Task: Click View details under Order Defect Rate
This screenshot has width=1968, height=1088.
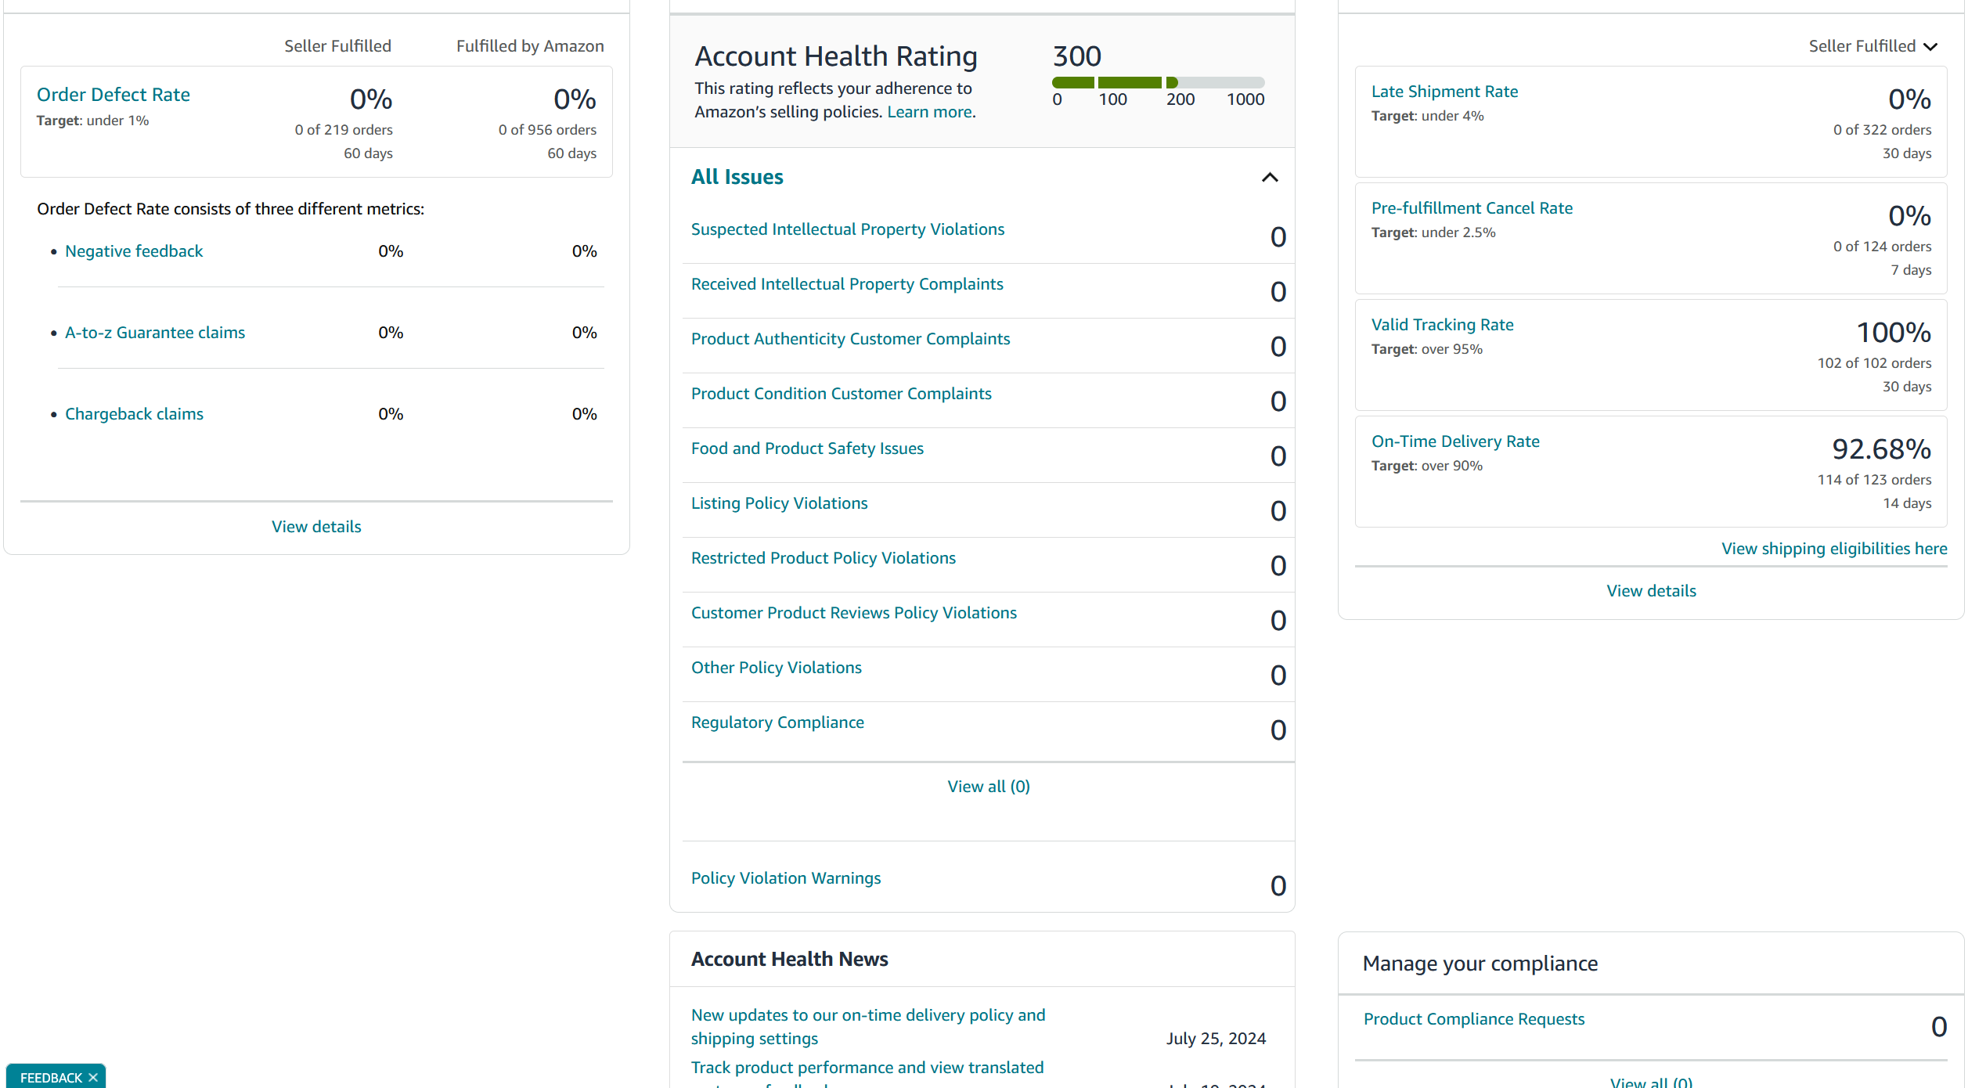Action: point(316,527)
